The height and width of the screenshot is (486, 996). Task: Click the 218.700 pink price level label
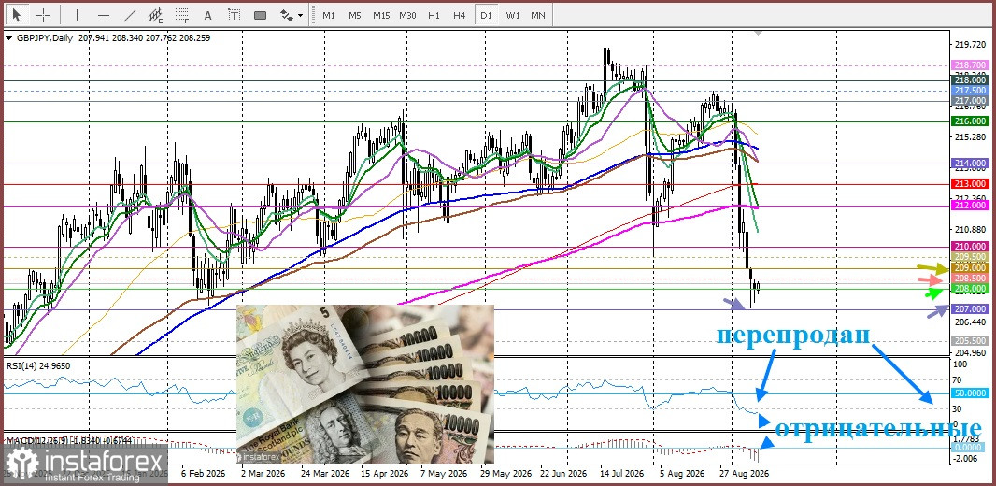970,65
